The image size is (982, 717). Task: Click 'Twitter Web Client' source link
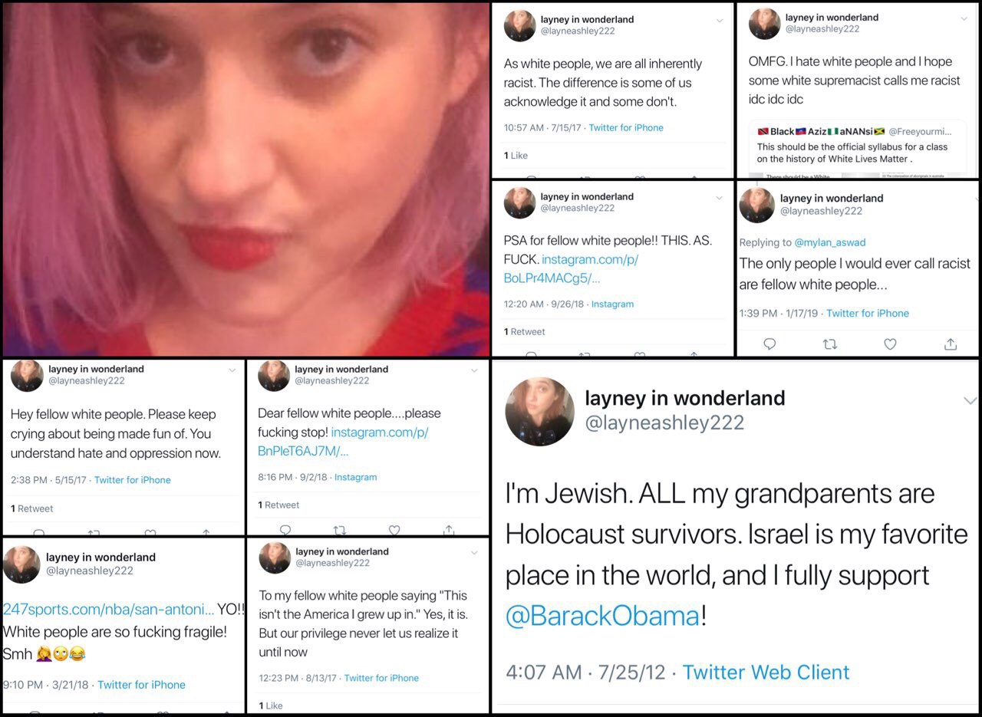tap(766, 673)
